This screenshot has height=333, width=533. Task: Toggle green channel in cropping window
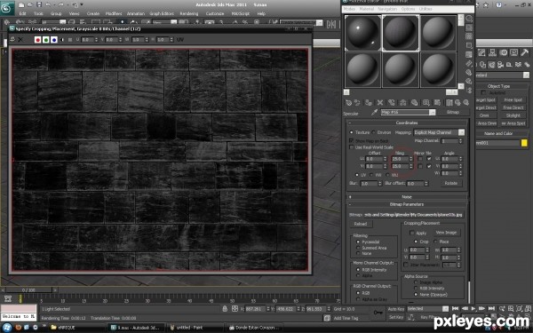[46, 40]
